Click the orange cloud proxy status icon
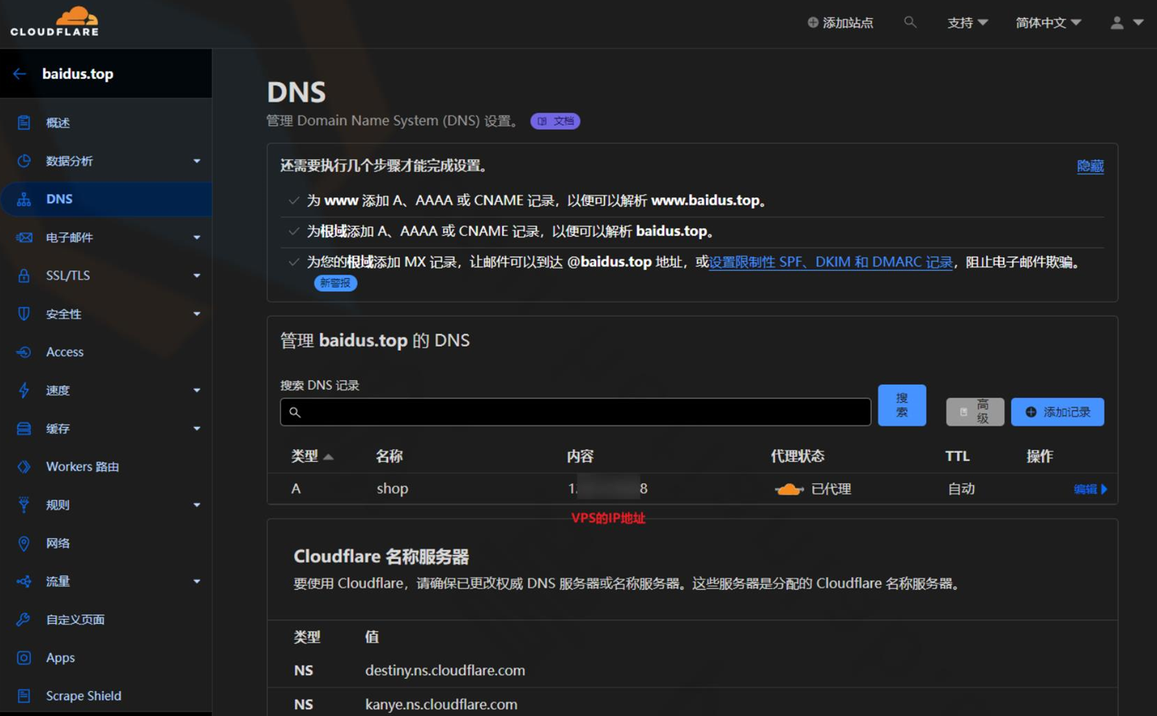This screenshot has width=1157, height=716. point(788,489)
